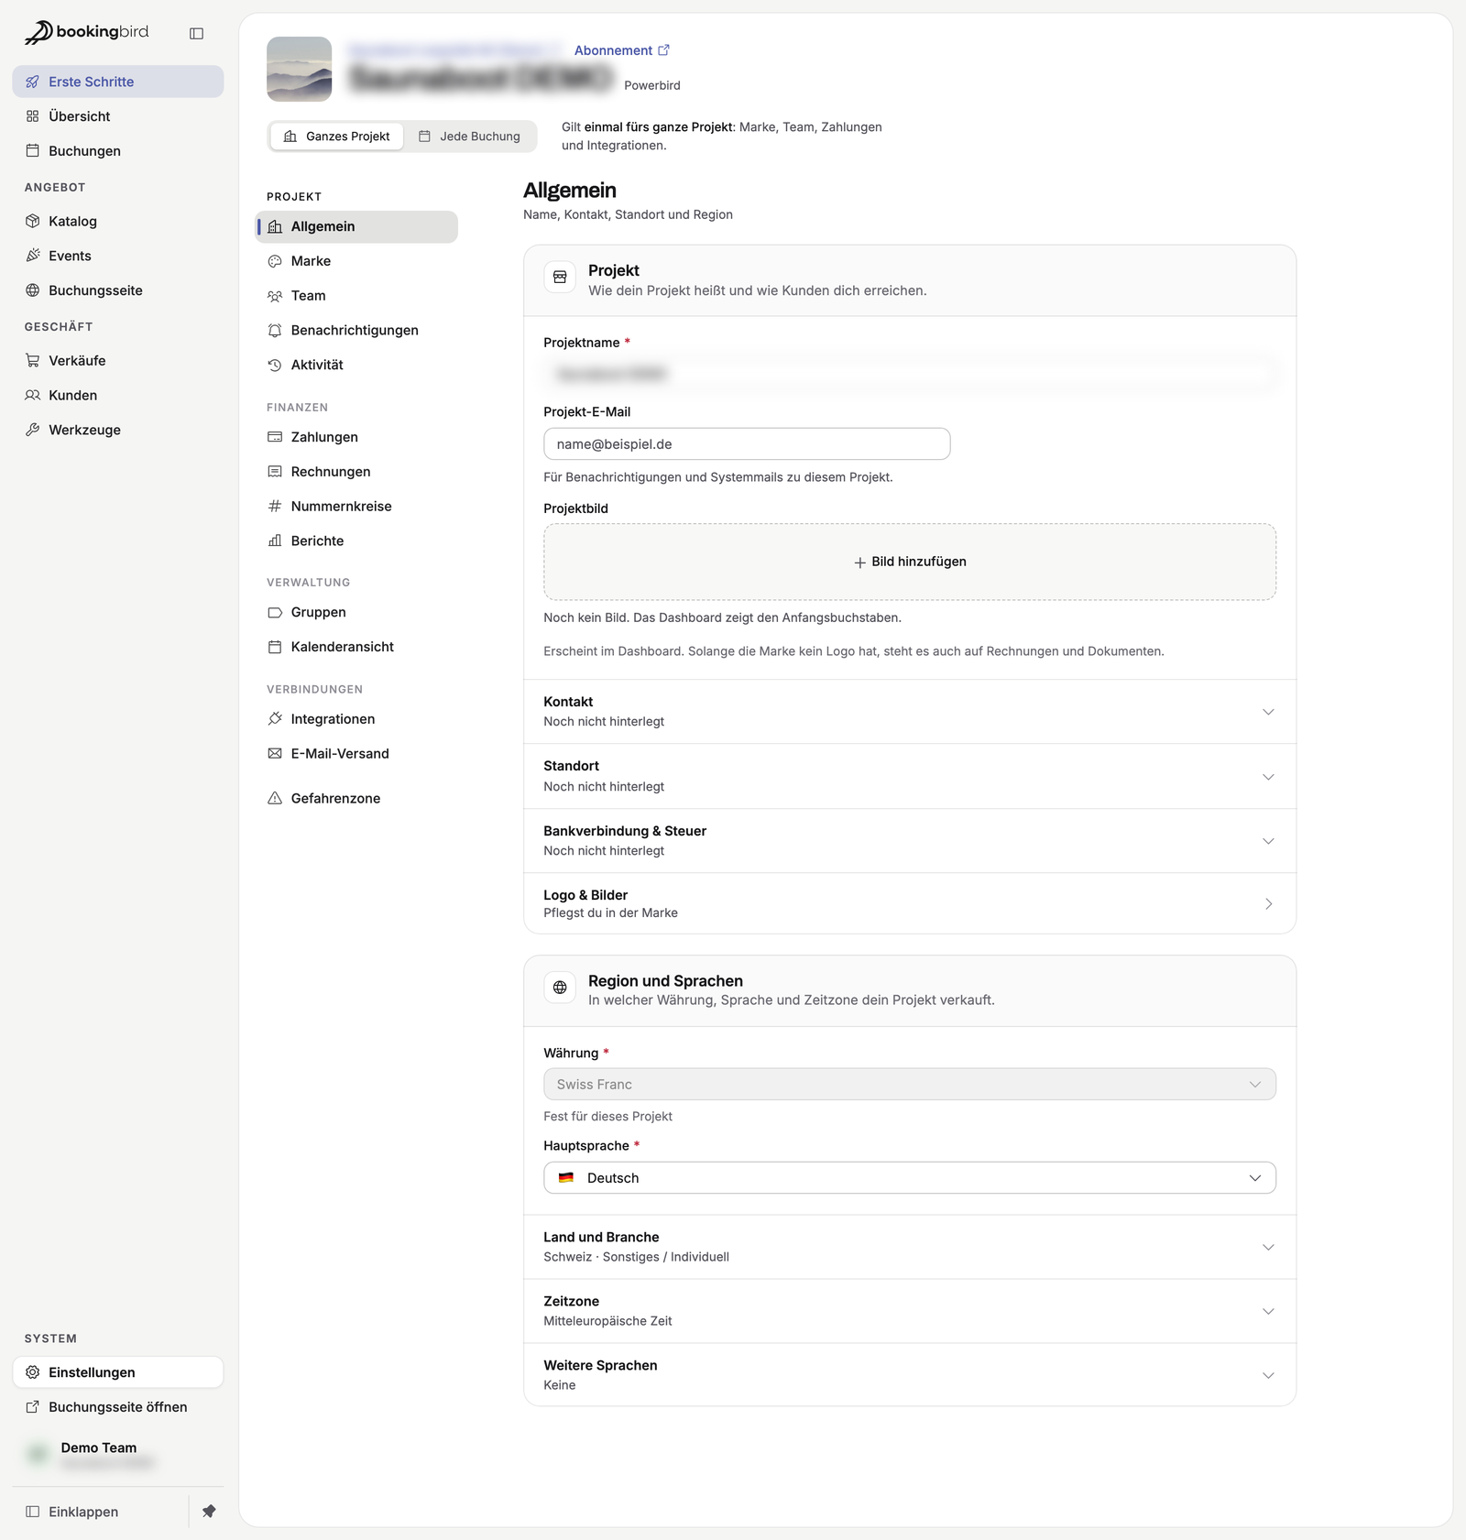Switch to the Jede Buchung tab
This screenshot has height=1540, width=1466.
(469, 137)
